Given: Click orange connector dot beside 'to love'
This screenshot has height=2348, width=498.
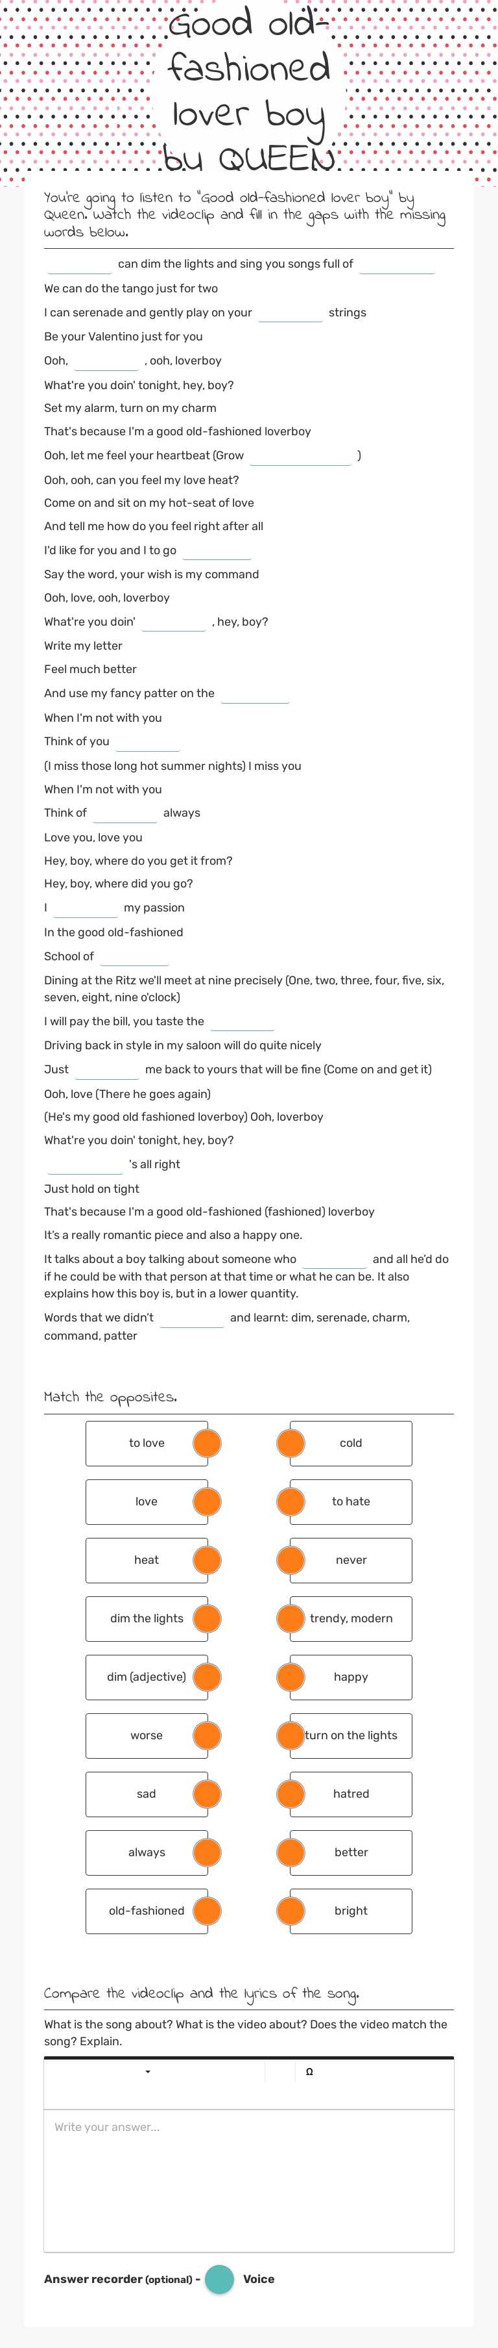Looking at the screenshot, I should pyautogui.click(x=207, y=1443).
